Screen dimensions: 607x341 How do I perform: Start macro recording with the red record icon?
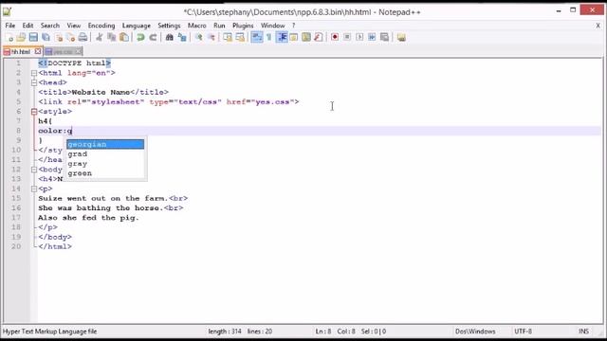335,37
